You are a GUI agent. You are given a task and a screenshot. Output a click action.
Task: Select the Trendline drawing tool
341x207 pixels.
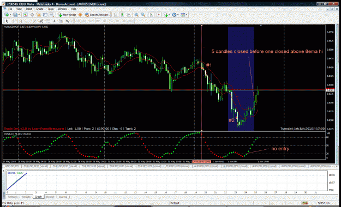(35, 21)
